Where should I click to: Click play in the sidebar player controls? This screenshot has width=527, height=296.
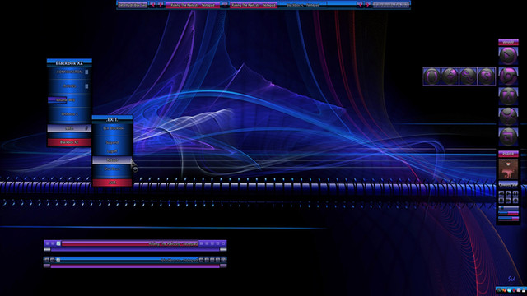pos(508,194)
